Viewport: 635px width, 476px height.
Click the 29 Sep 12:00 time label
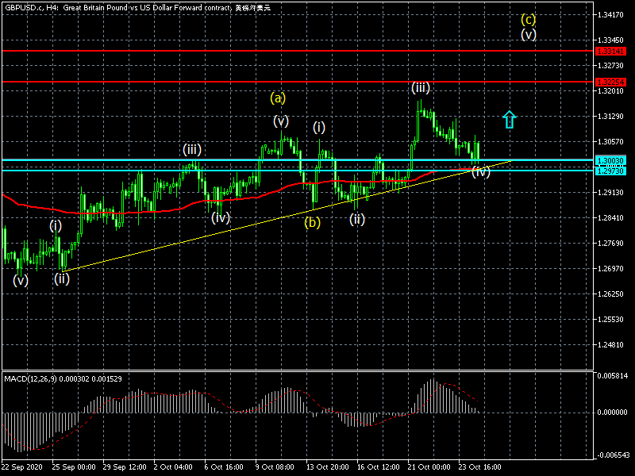(125, 466)
